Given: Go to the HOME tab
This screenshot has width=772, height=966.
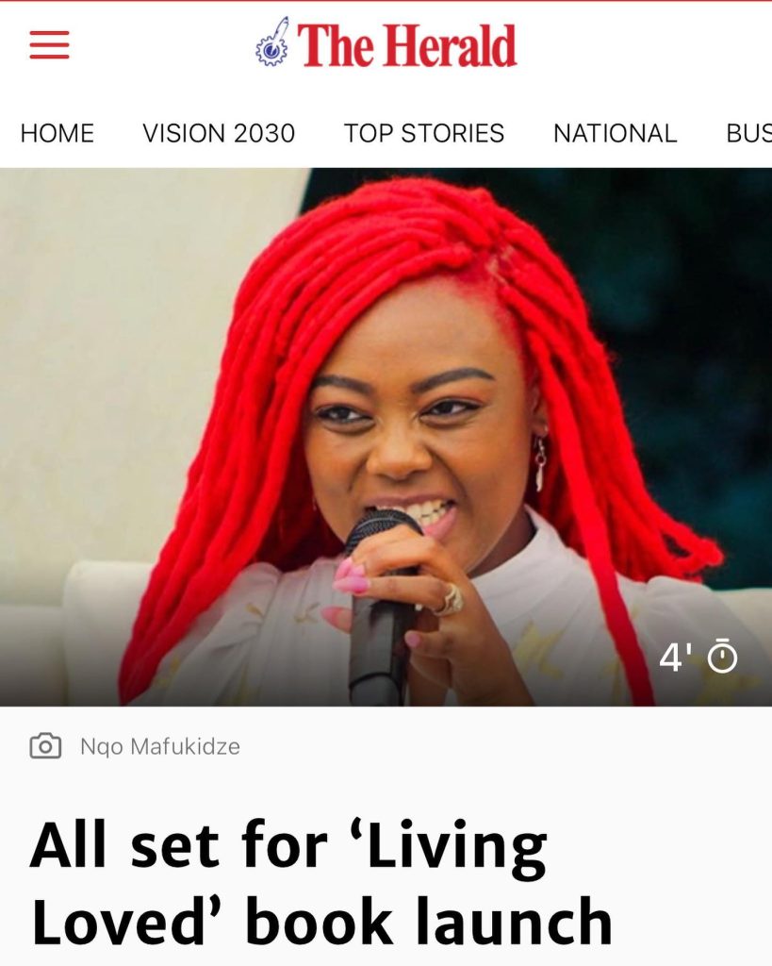Looking at the screenshot, I should coord(57,133).
